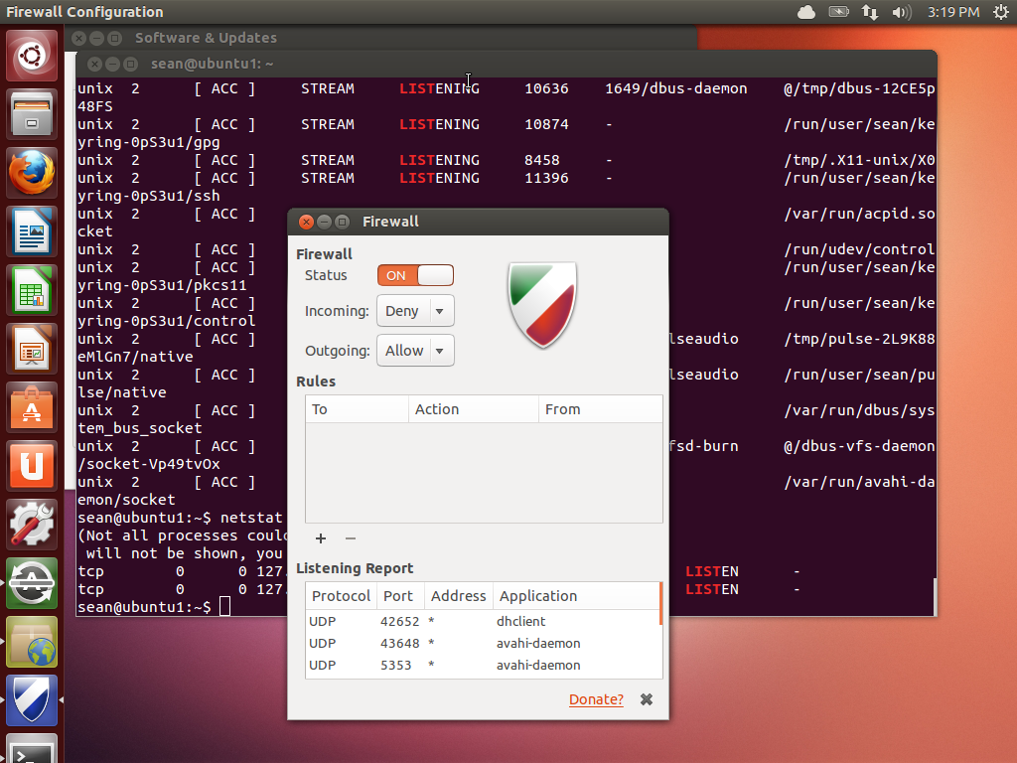Screen dimensions: 1017x763
Task: Click the clock showing 3:19 PM
Action: [953, 12]
